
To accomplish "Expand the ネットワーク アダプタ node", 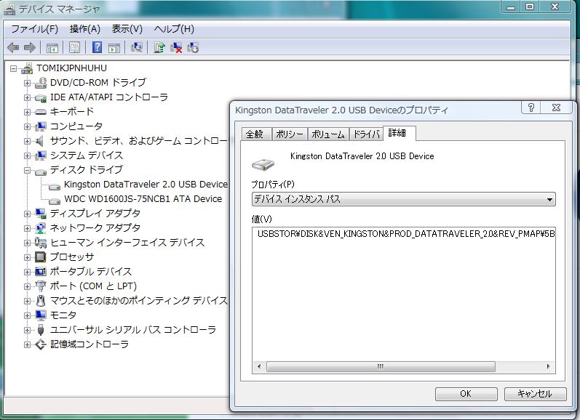I will (27, 228).
